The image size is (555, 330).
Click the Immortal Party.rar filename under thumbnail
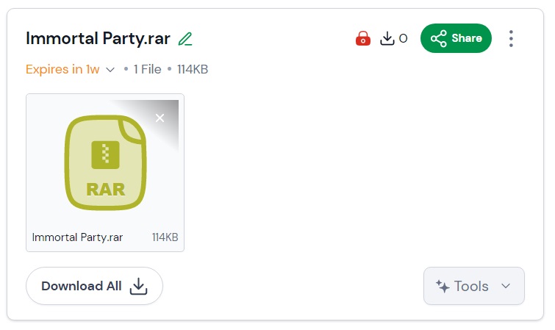coord(77,237)
